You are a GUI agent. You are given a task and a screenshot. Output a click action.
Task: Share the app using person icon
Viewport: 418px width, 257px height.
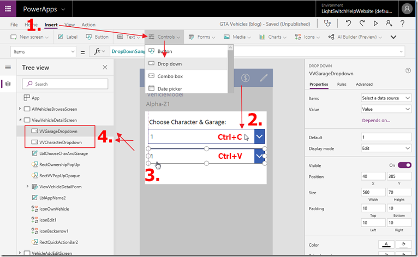(x=389, y=23)
